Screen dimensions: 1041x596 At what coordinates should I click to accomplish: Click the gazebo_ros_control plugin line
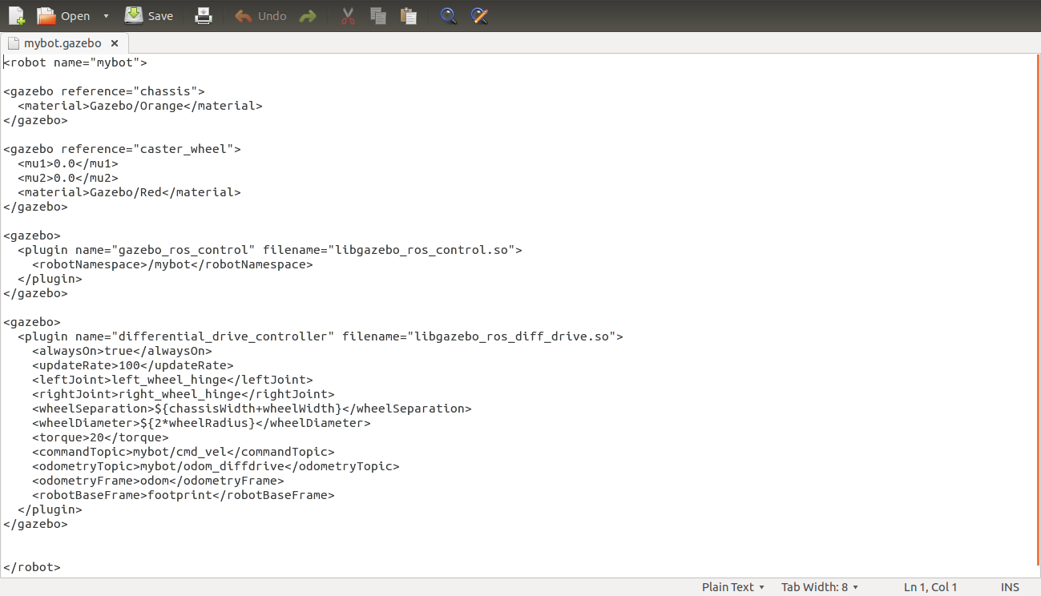(270, 250)
